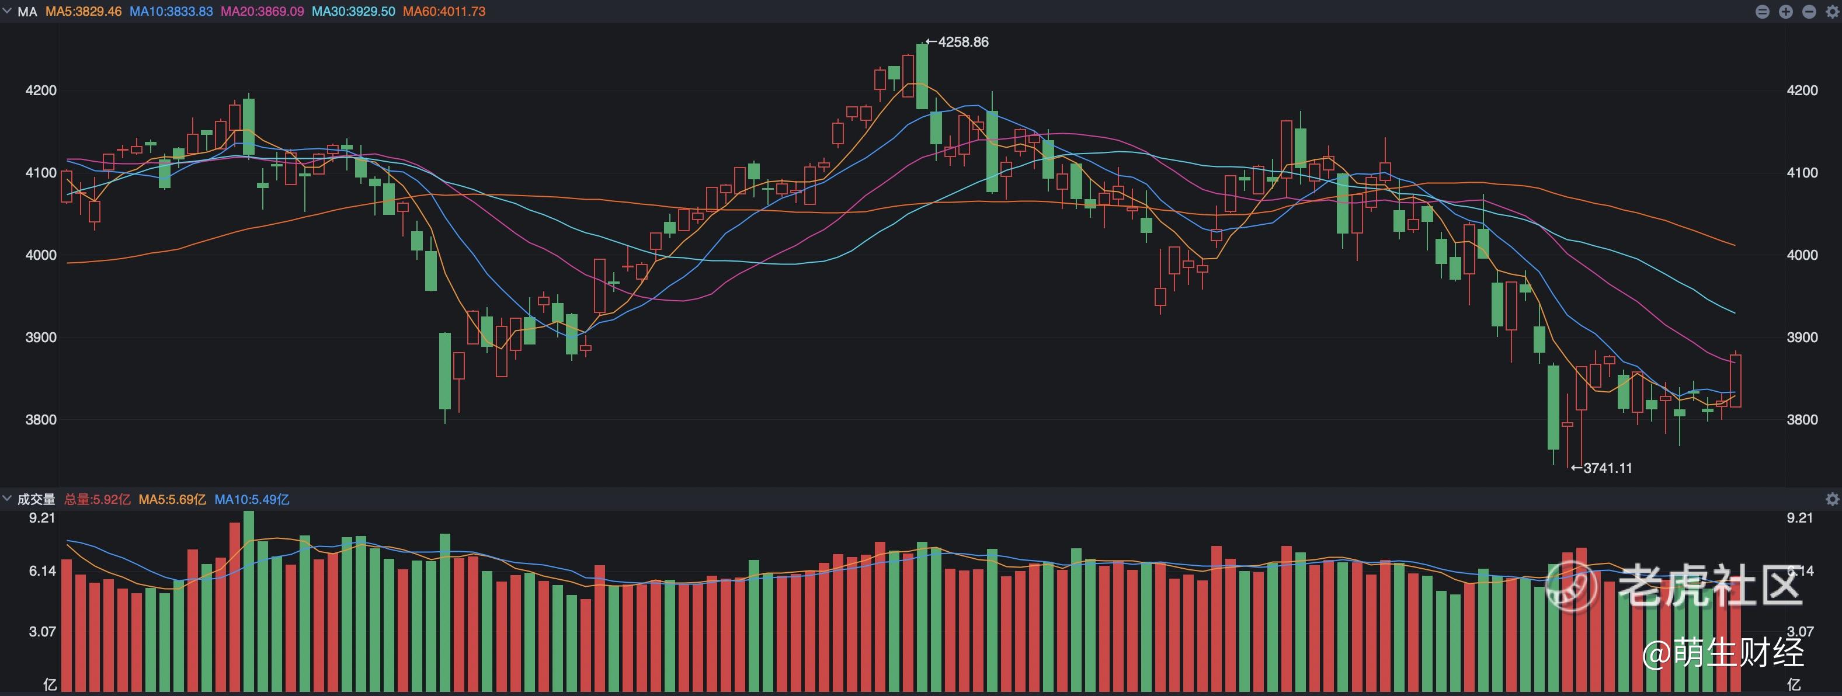This screenshot has width=1842, height=696.
Task: Click the 3741.11 low price marker
Action: pyautogui.click(x=1607, y=468)
